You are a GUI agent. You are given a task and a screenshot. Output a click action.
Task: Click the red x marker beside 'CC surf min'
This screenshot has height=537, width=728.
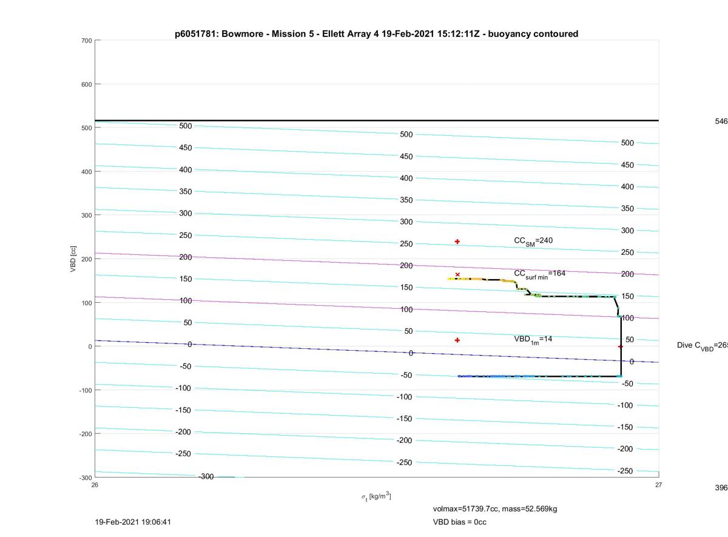point(457,275)
